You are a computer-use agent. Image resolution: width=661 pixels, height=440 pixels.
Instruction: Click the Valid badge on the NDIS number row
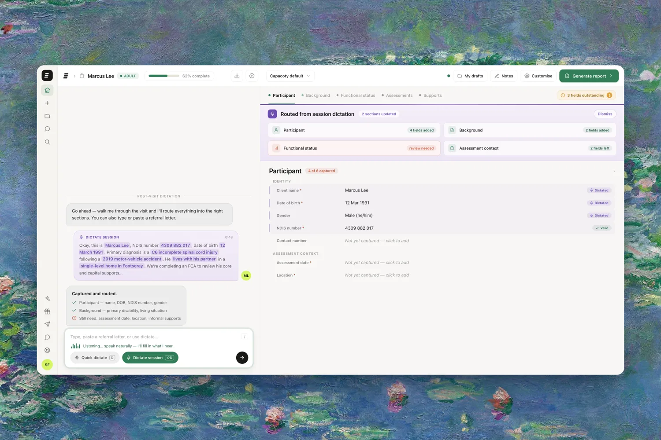coord(602,228)
